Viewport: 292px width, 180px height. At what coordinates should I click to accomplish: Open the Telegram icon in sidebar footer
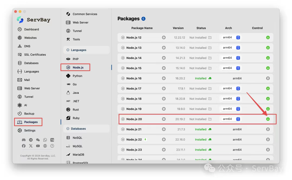pos(31,140)
